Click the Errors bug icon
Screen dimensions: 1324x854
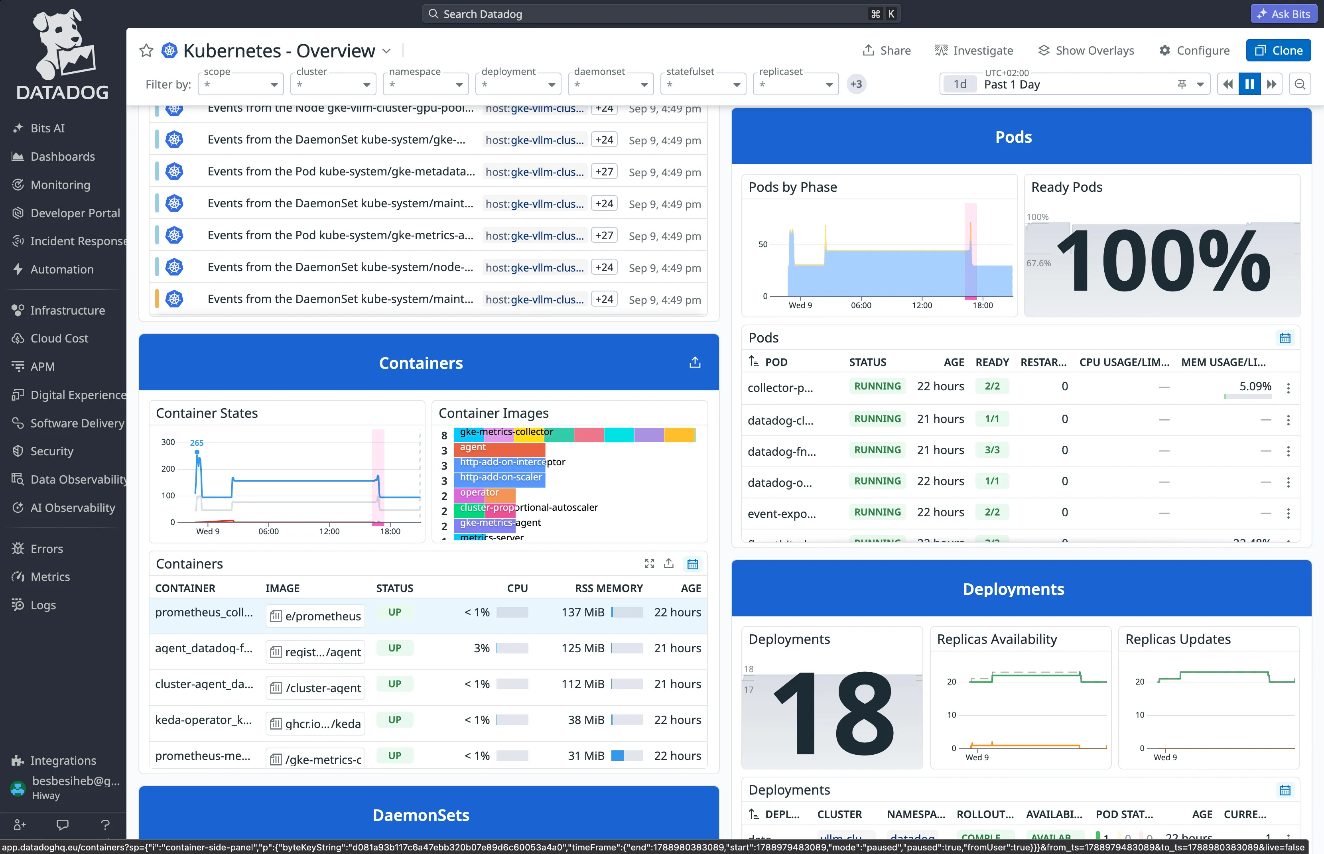pyautogui.click(x=18, y=549)
